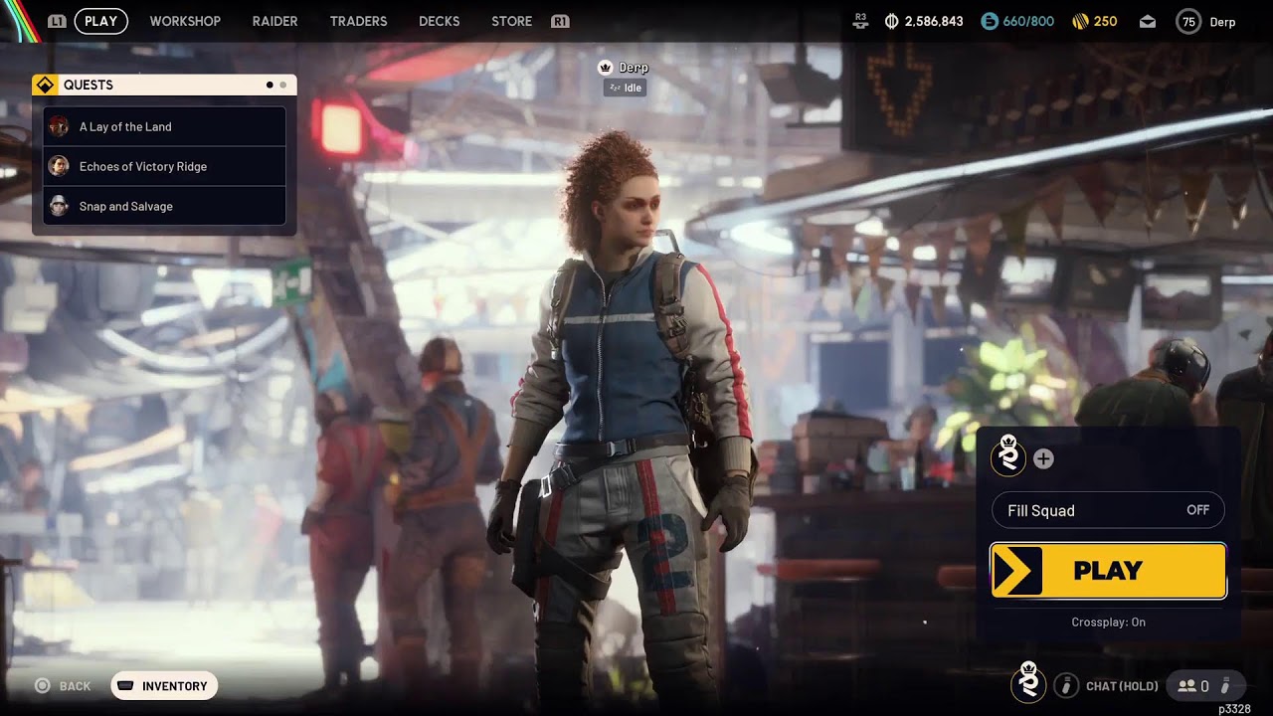Screen dimensions: 1273x716
Task: Click the player avatar beside CHAT (HOLD)
Action: [1028, 682]
